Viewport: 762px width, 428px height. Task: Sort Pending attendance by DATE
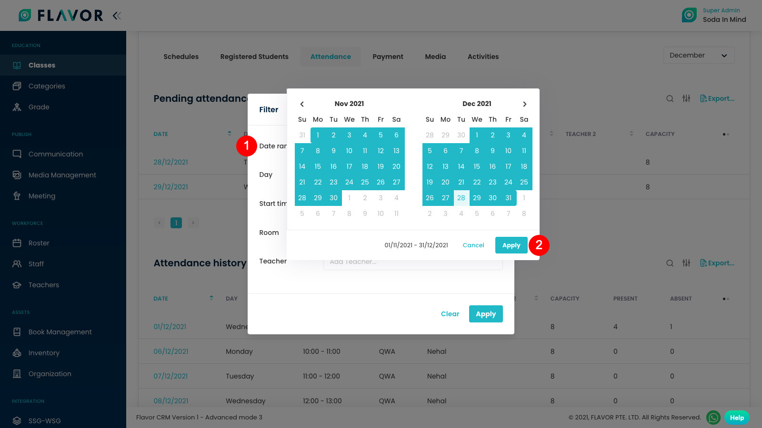(230, 134)
